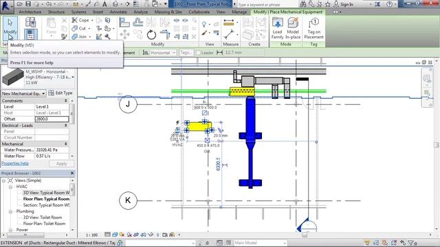The width and height of the screenshot is (440, 247).
Task: Open the Annotate ribbon tab
Action: [x=118, y=12]
